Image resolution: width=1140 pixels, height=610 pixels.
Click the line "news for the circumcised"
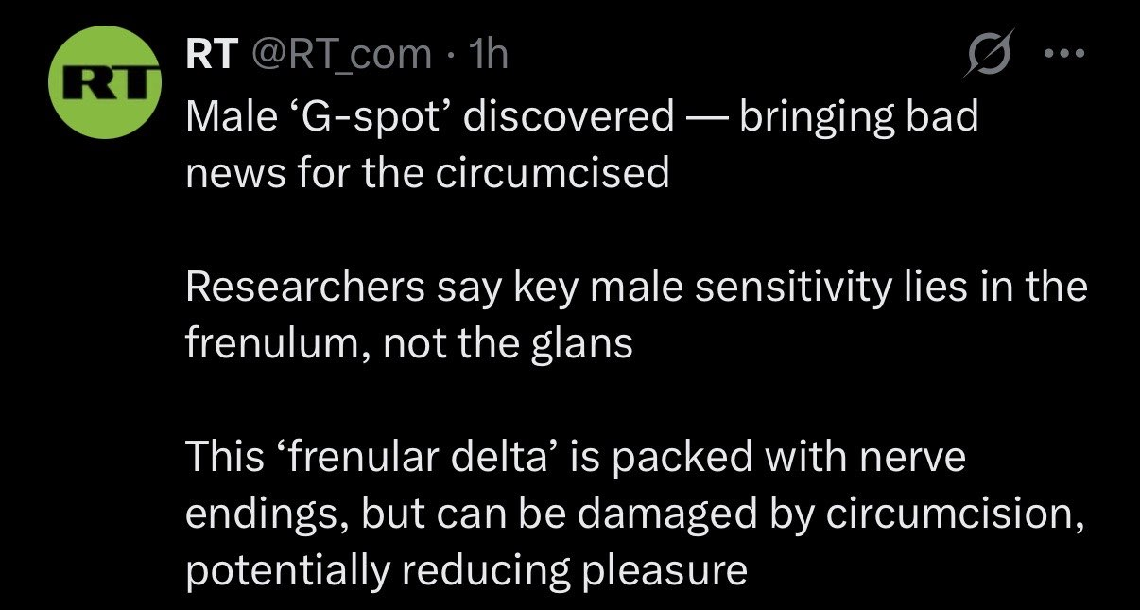[x=427, y=173]
